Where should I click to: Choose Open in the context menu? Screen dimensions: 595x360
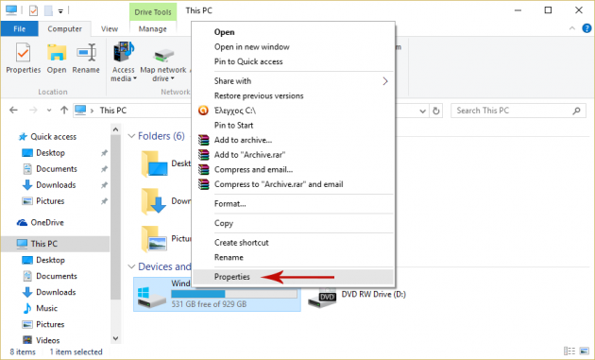[293, 32]
